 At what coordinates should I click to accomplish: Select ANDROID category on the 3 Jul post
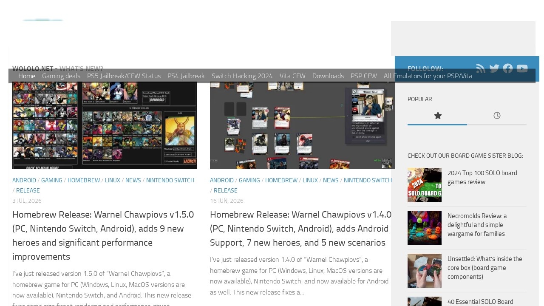click(x=24, y=180)
